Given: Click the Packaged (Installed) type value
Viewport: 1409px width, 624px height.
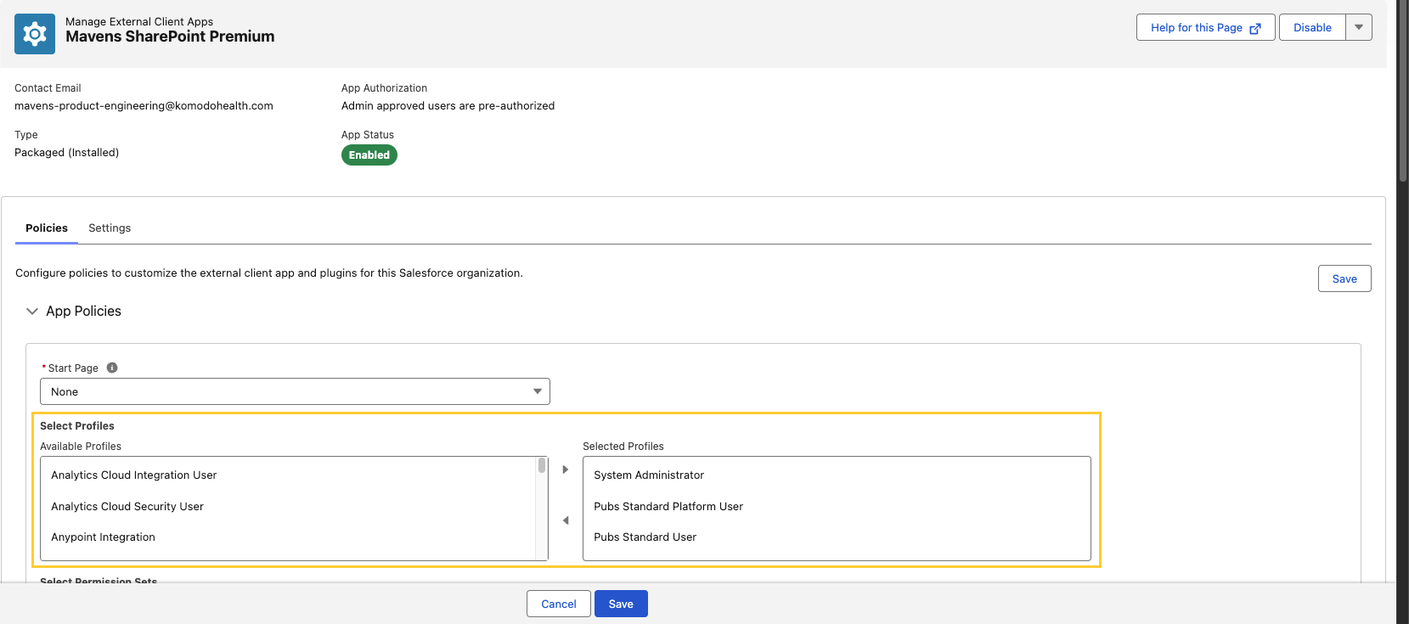Looking at the screenshot, I should point(66,153).
